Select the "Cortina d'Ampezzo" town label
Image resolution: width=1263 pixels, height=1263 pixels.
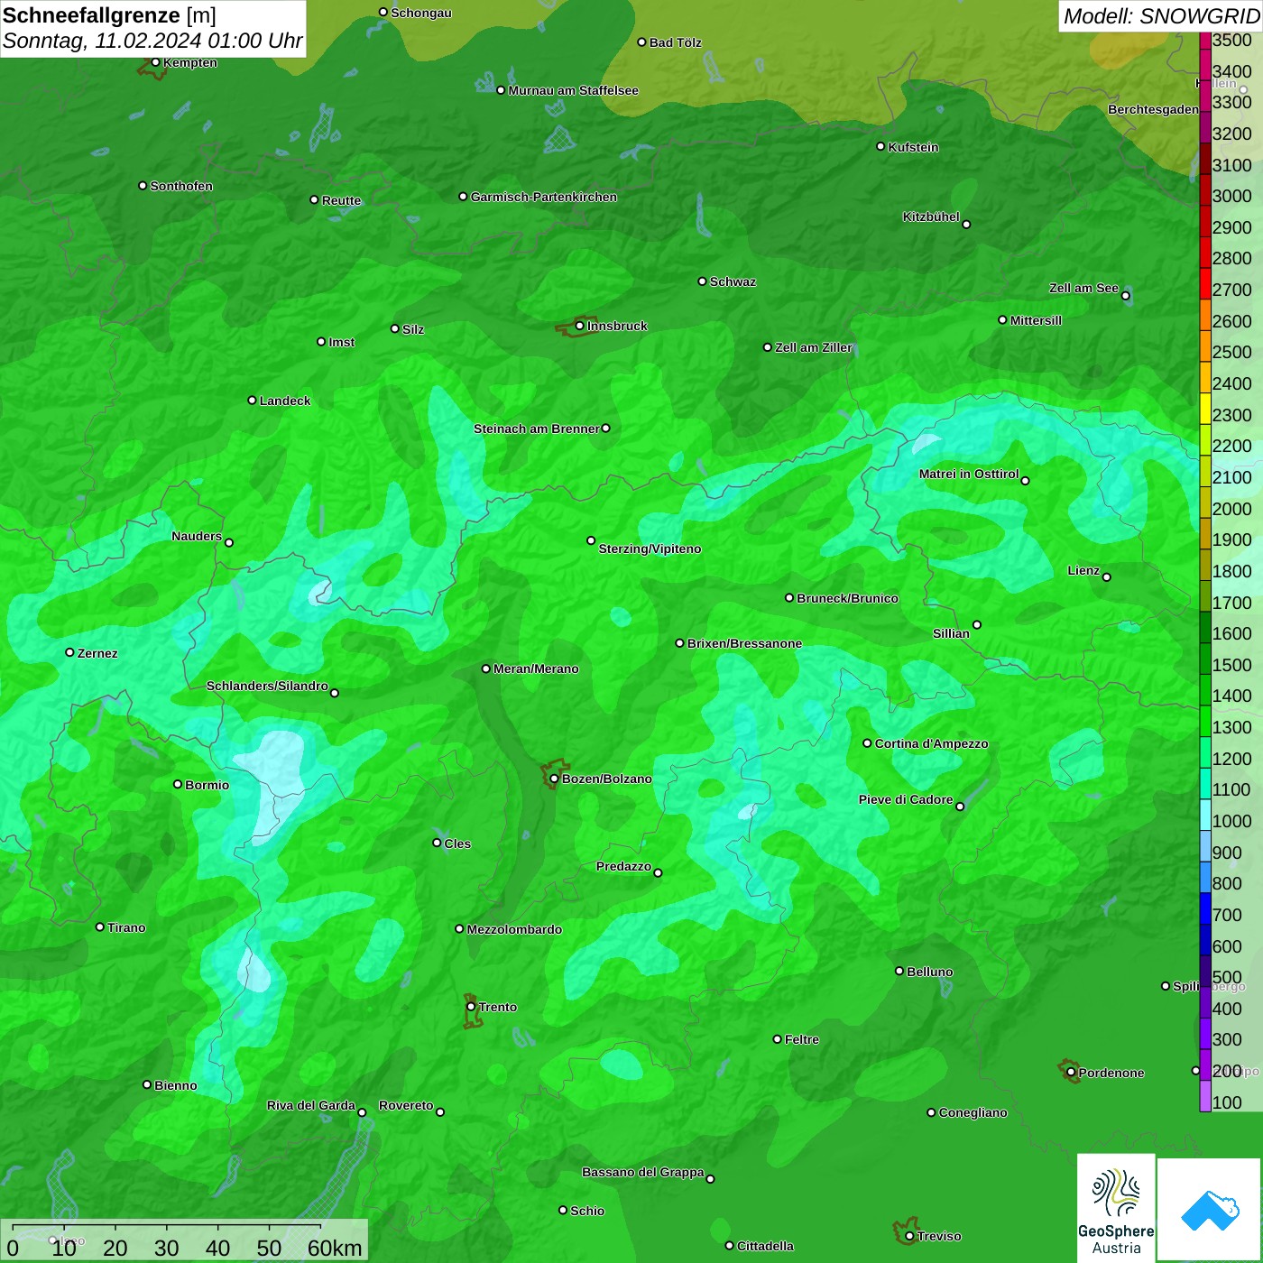[x=932, y=743]
